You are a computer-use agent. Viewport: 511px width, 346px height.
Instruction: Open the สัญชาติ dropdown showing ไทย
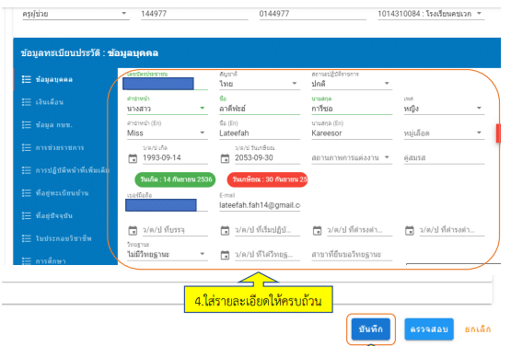[260, 84]
